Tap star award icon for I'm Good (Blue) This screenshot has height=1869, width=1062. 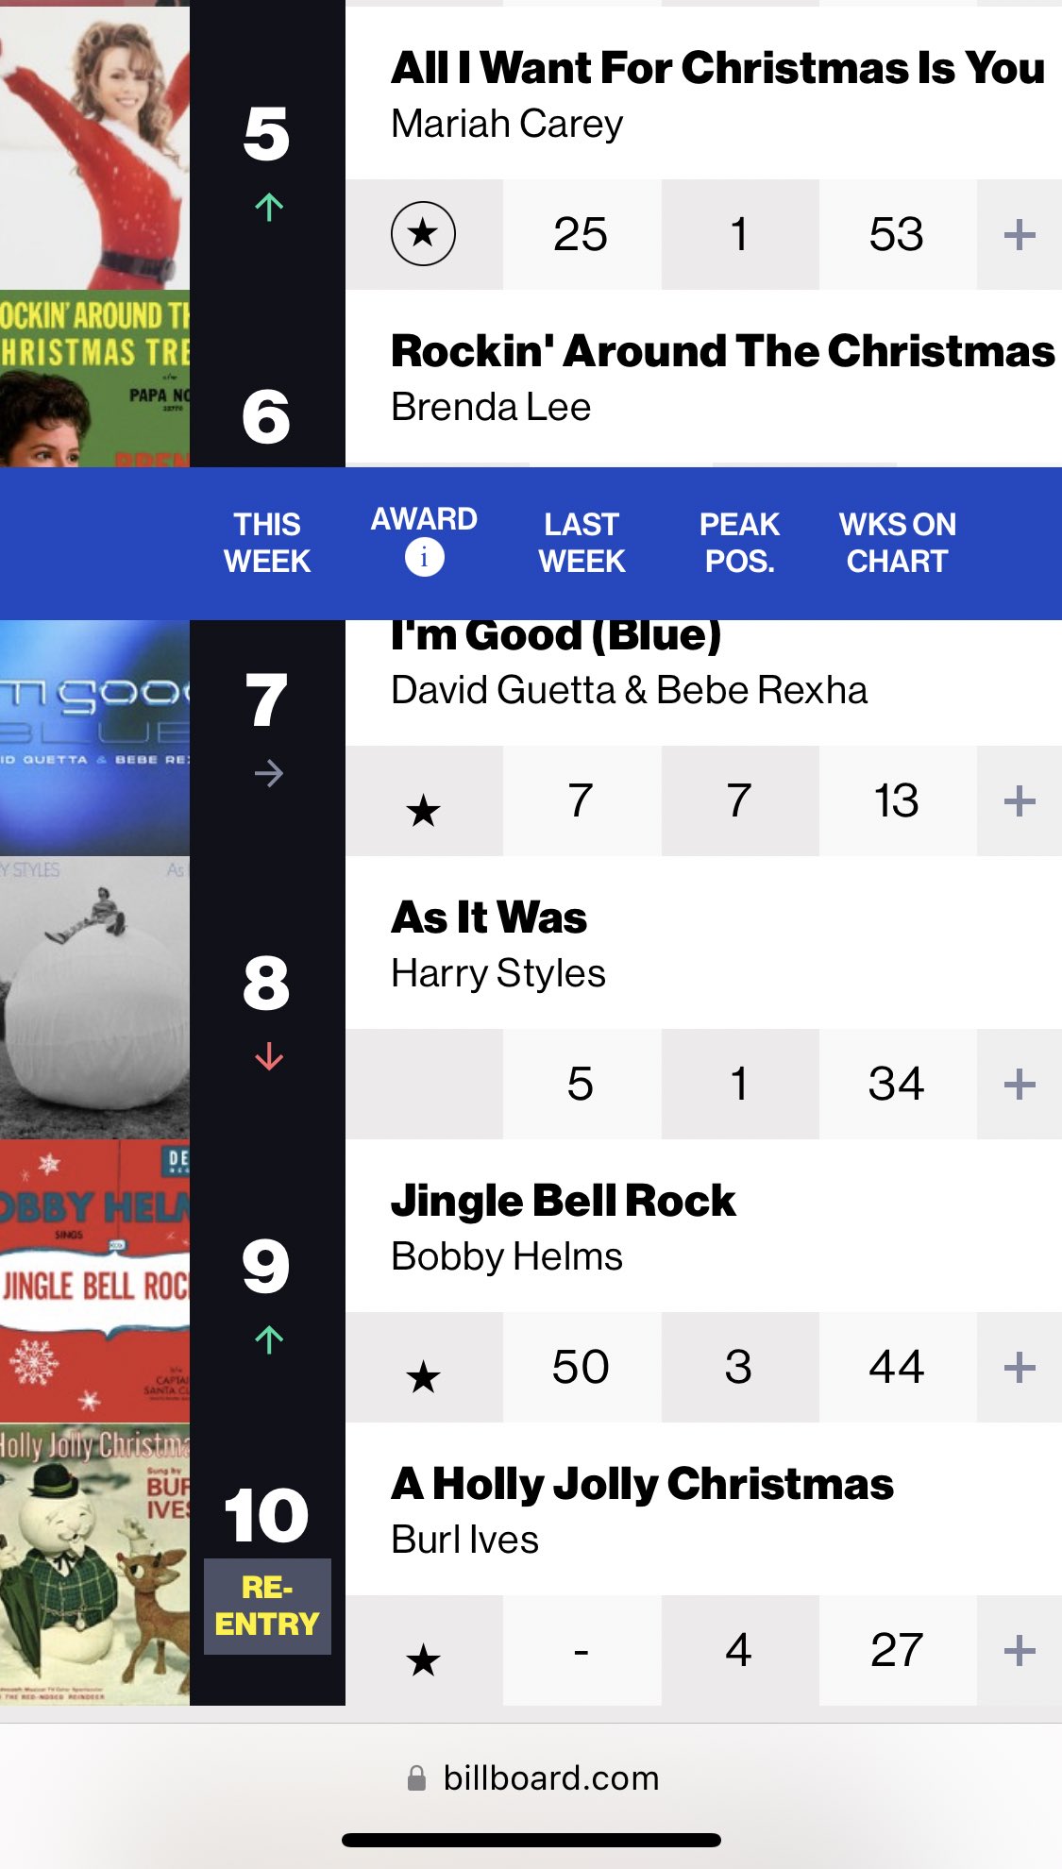point(423,810)
